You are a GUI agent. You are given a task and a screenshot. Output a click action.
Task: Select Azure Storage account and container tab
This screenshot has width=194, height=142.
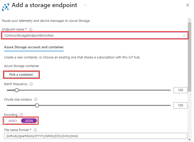34,47
